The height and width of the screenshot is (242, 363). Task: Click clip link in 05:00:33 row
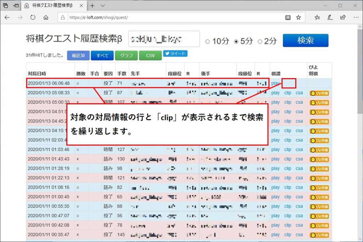[x=288, y=102]
